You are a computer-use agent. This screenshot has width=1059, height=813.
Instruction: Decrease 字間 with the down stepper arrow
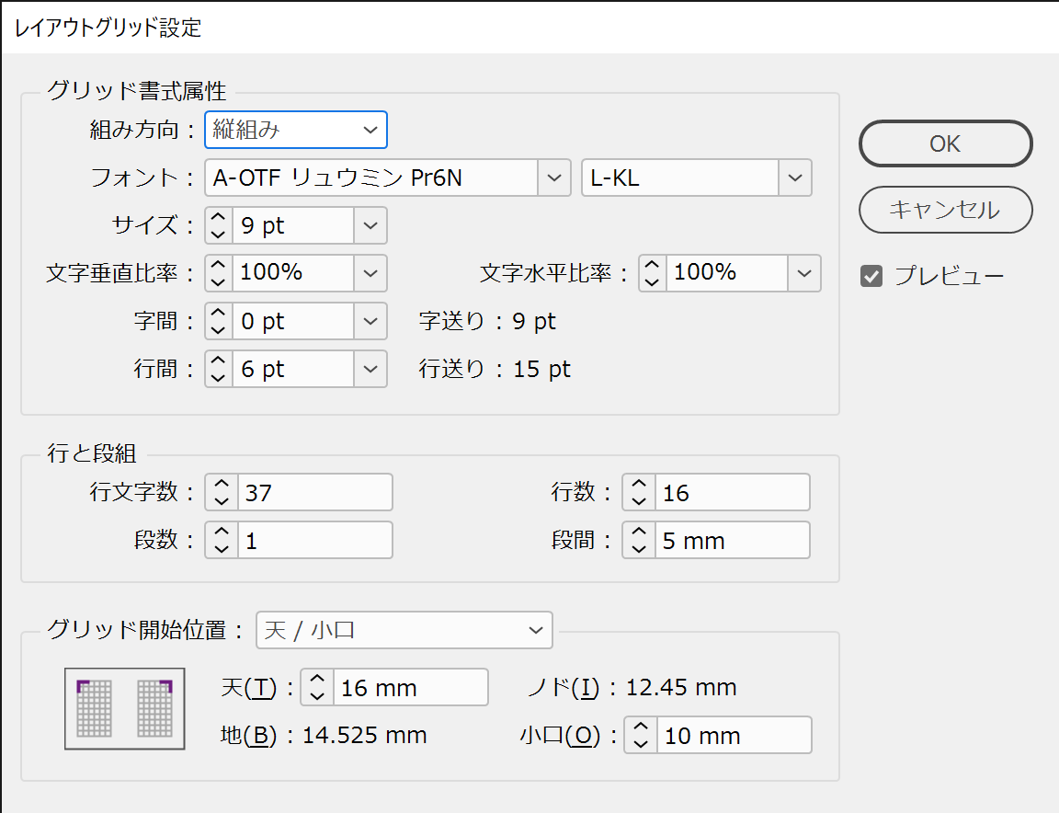[218, 330]
